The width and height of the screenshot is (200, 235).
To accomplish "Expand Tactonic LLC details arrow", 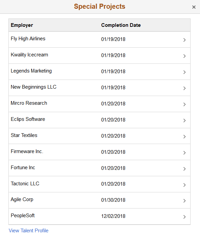I will (185, 185).
